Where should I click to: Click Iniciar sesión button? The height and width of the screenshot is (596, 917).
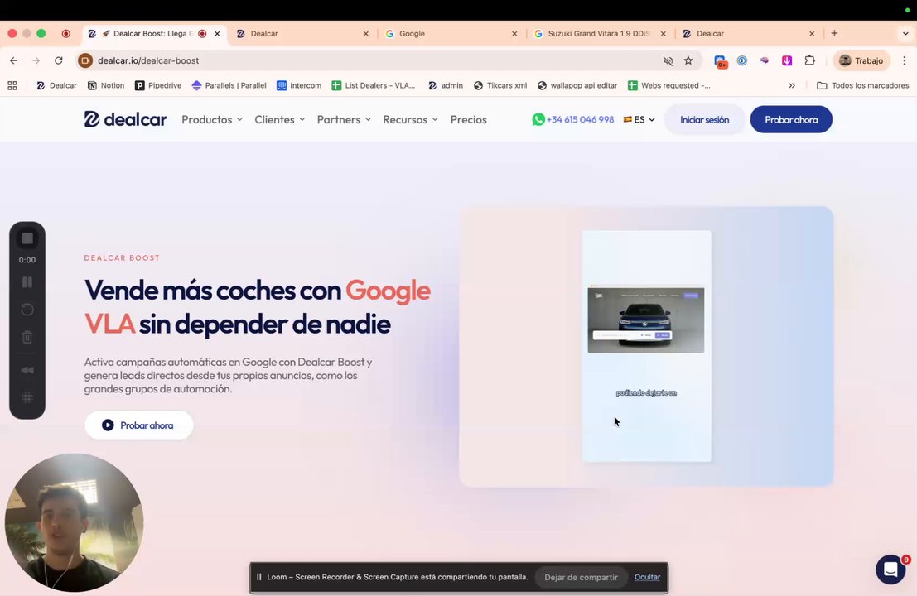click(704, 119)
